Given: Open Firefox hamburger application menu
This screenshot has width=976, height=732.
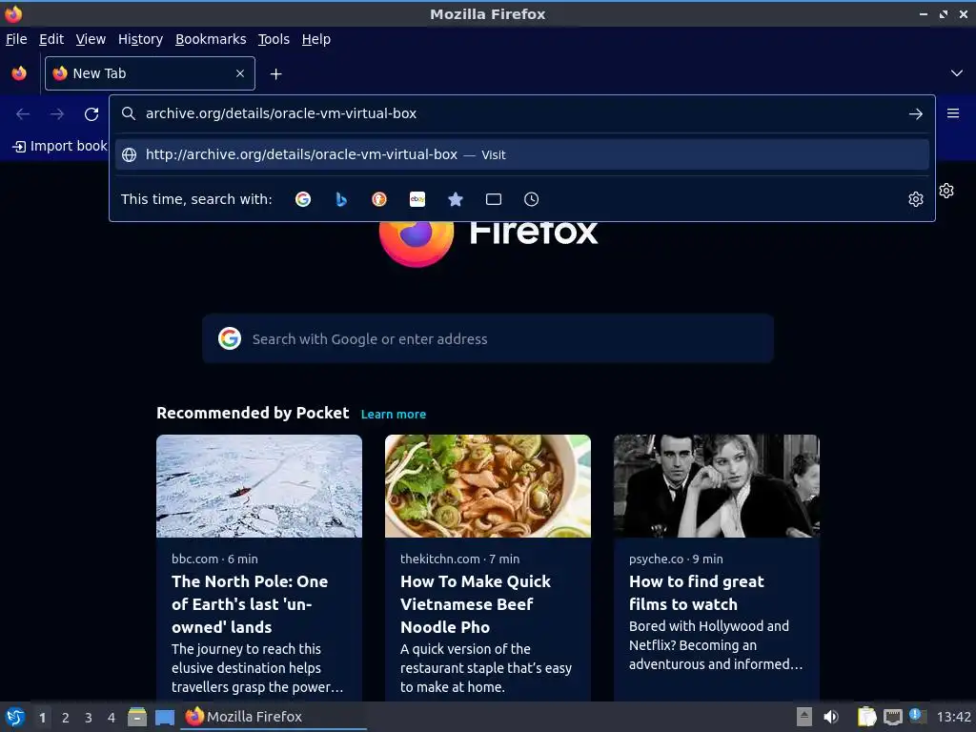Looking at the screenshot, I should (953, 113).
